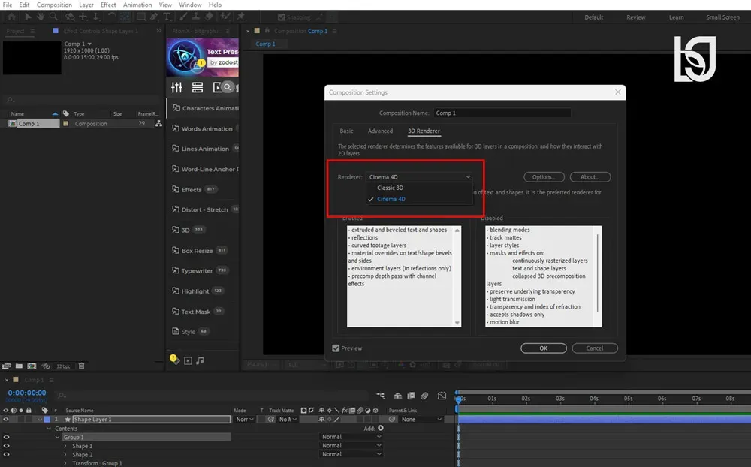
Task: Select the Puppet Pin tool
Action: 241,17
